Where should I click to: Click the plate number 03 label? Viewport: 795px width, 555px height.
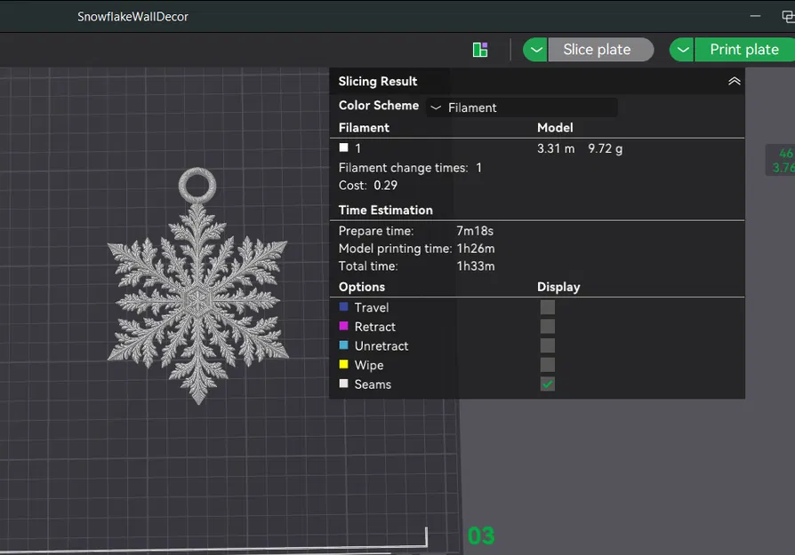481,535
